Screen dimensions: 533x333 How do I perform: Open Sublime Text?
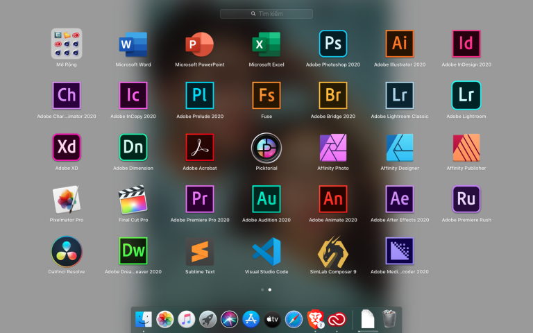[200, 251]
